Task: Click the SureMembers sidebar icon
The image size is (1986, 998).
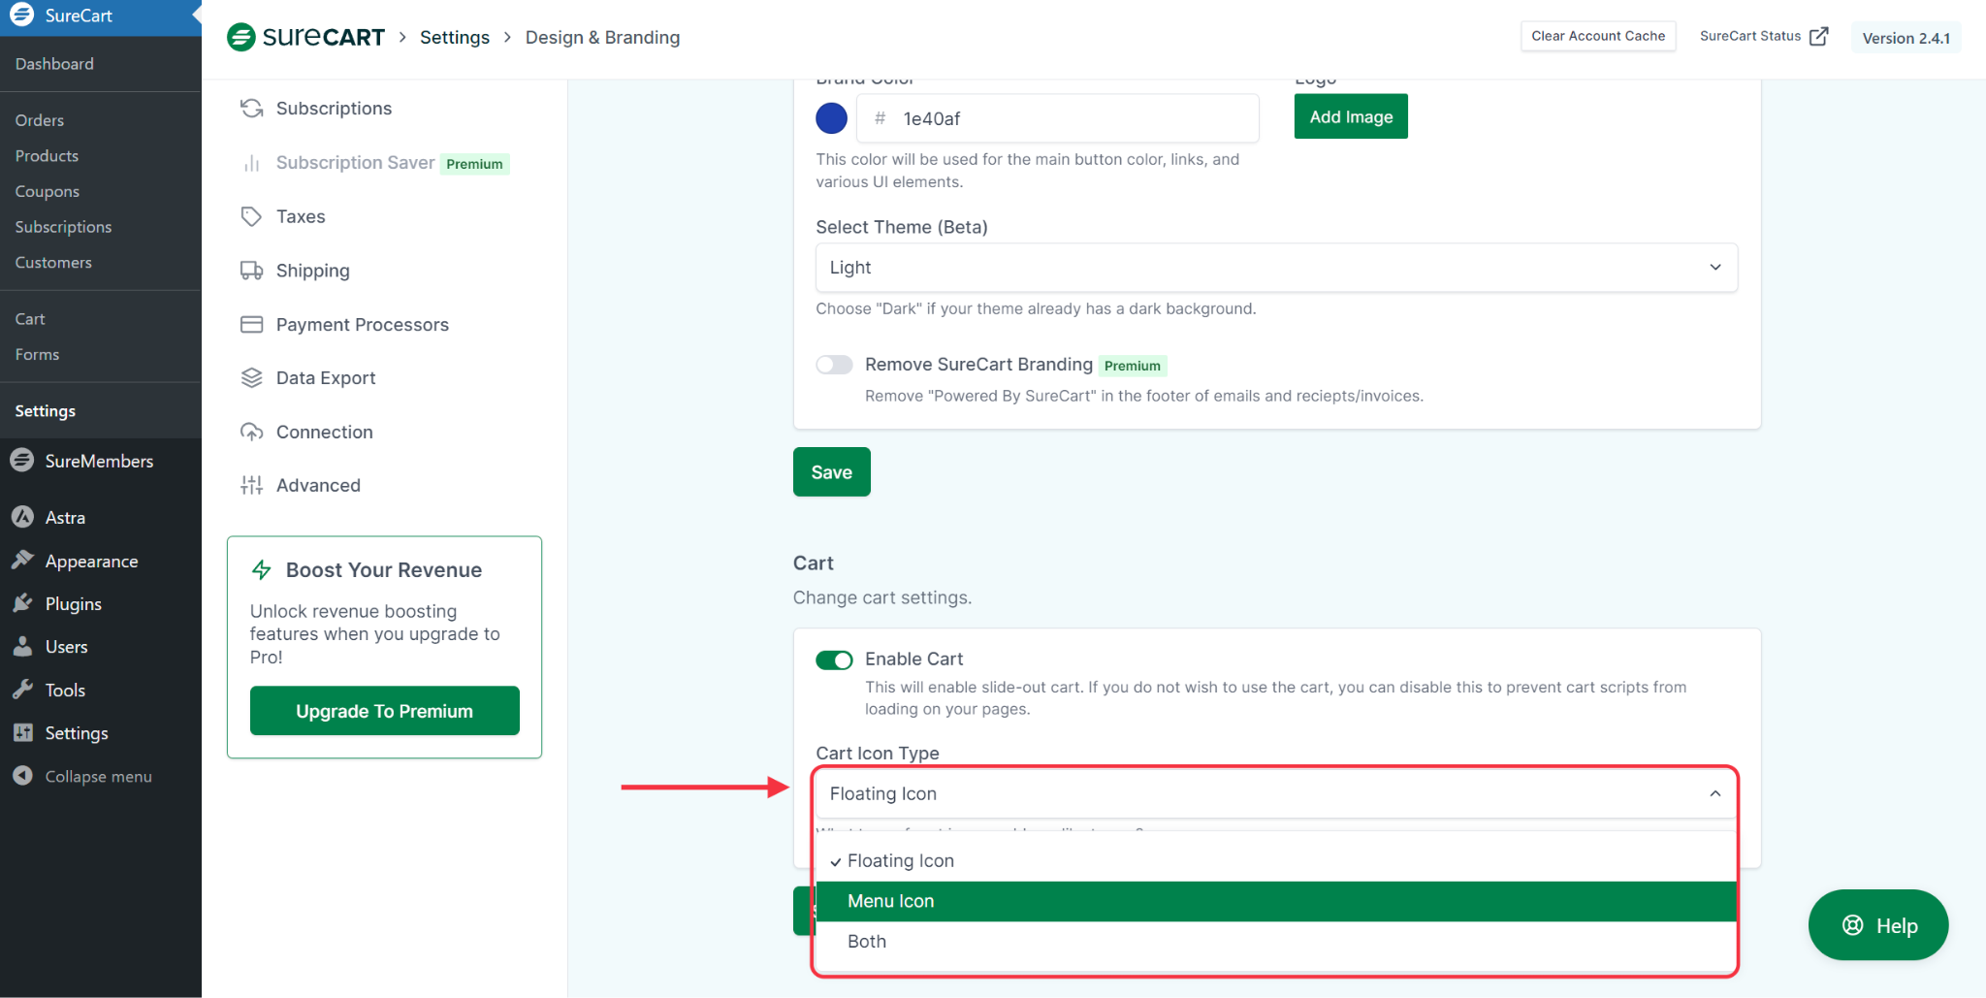Action: click(22, 461)
